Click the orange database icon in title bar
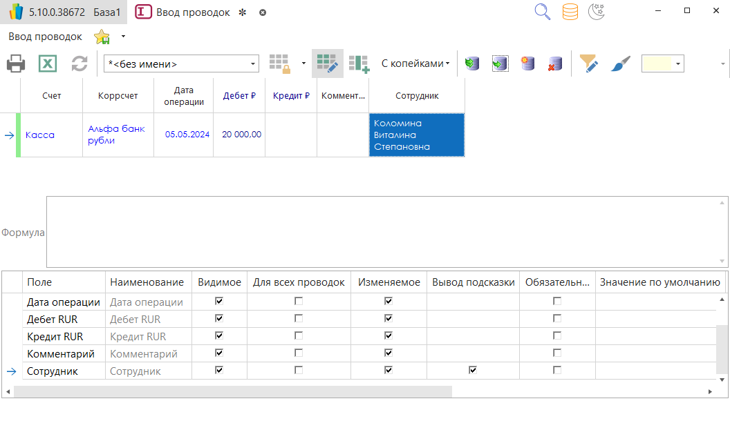The width and height of the screenshot is (730, 421). (570, 12)
